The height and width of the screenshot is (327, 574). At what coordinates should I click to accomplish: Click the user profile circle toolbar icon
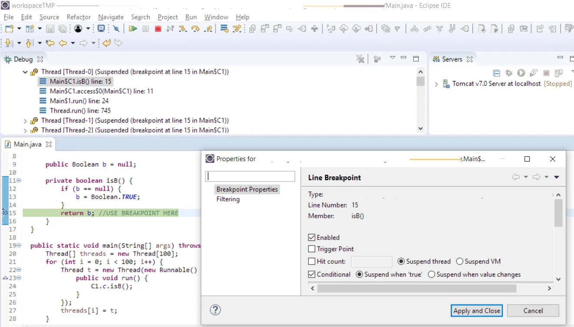click(x=78, y=29)
